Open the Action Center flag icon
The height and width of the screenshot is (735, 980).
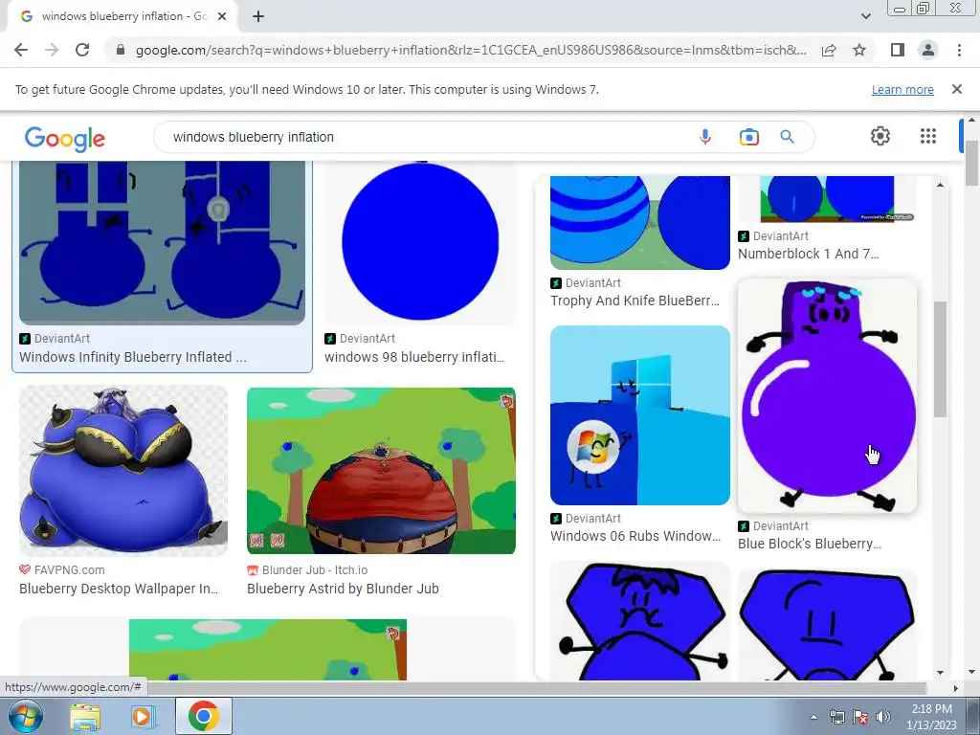click(x=860, y=717)
